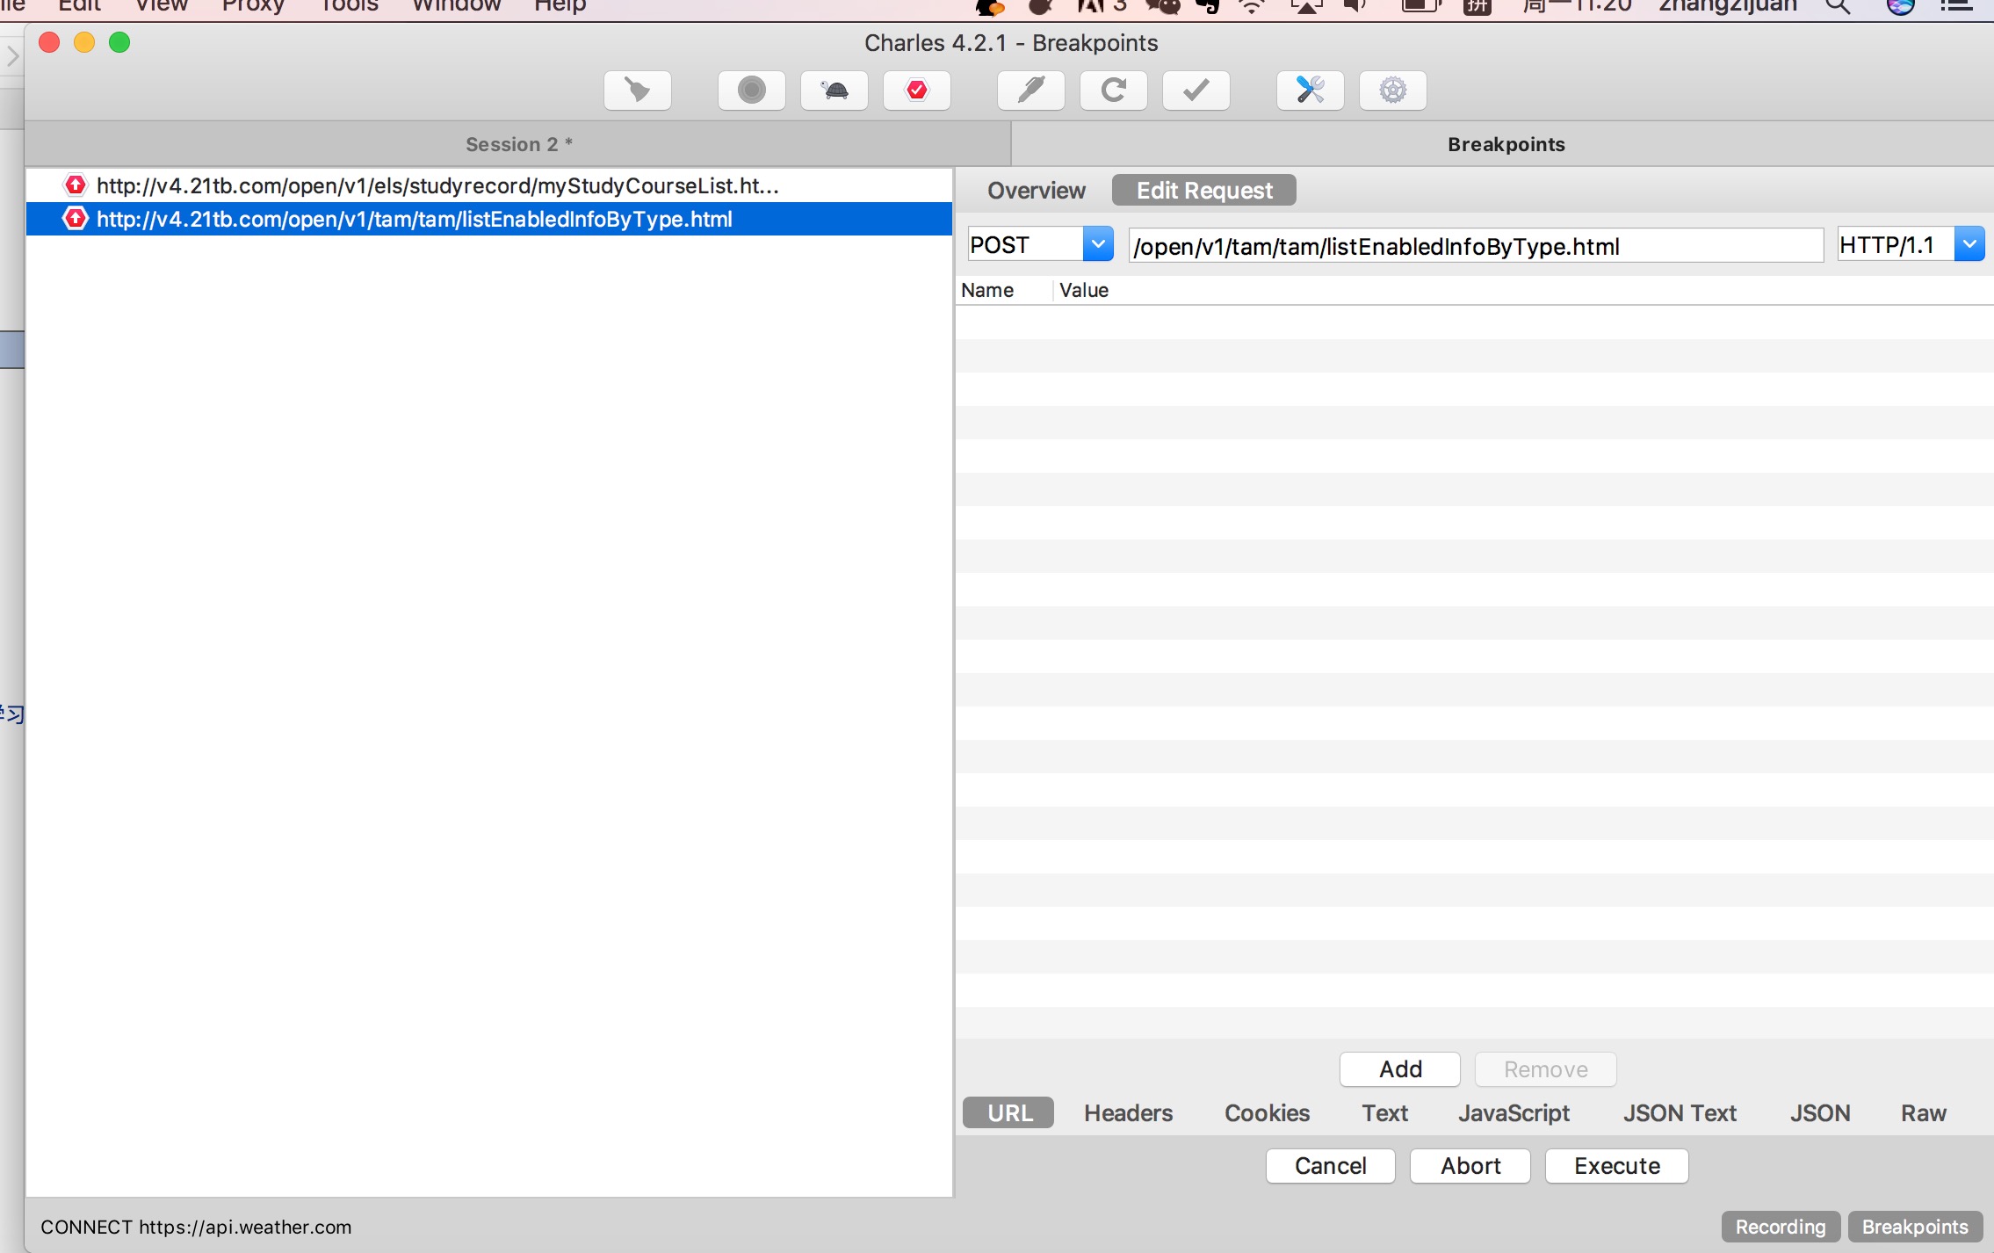The width and height of the screenshot is (1994, 1253).
Task: Click the request path input field
Action: point(1476,246)
